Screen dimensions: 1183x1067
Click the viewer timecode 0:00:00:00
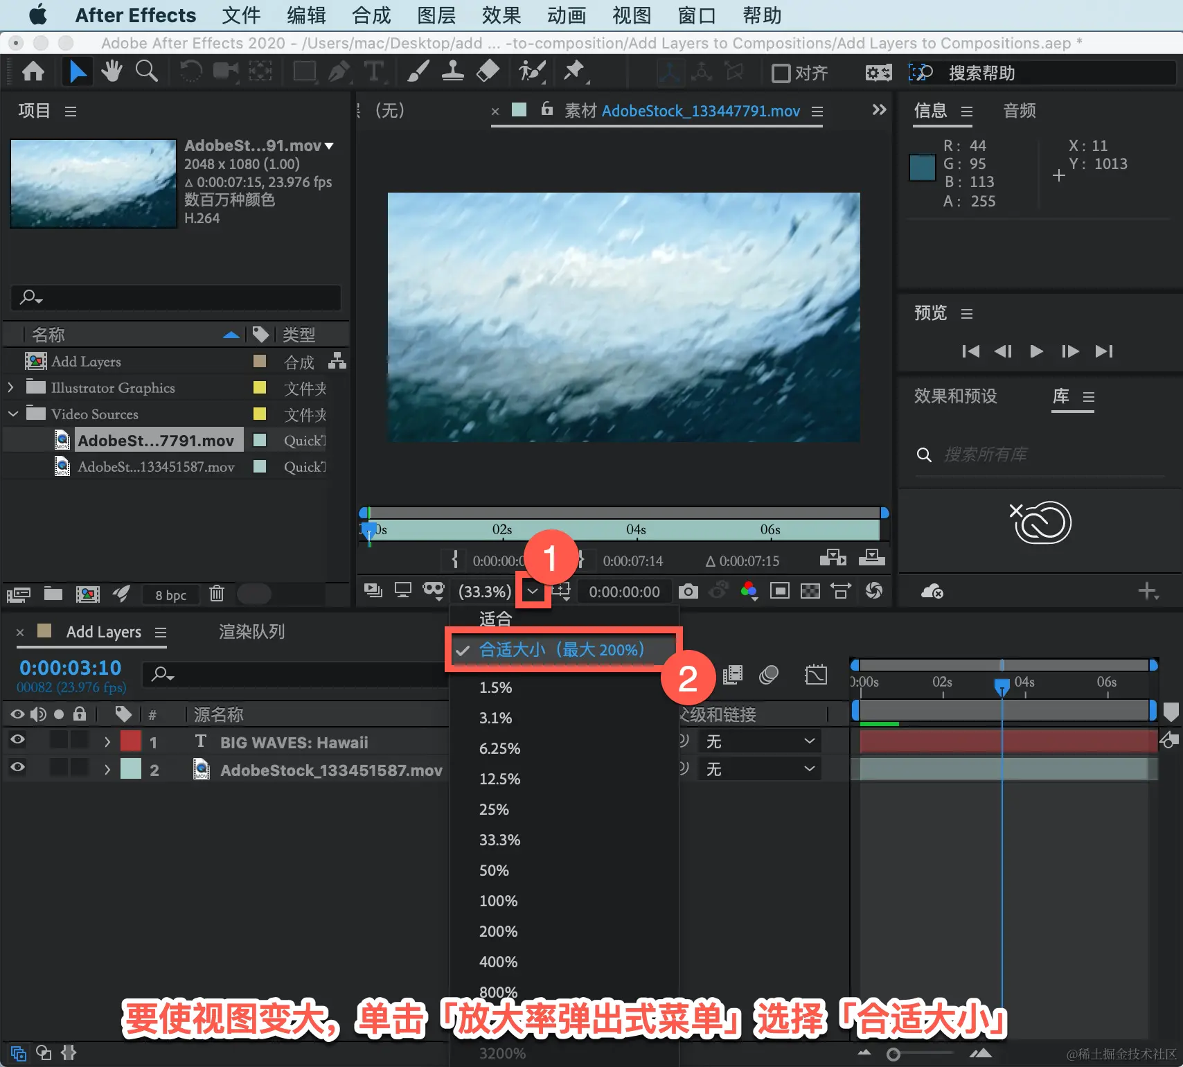tap(624, 592)
